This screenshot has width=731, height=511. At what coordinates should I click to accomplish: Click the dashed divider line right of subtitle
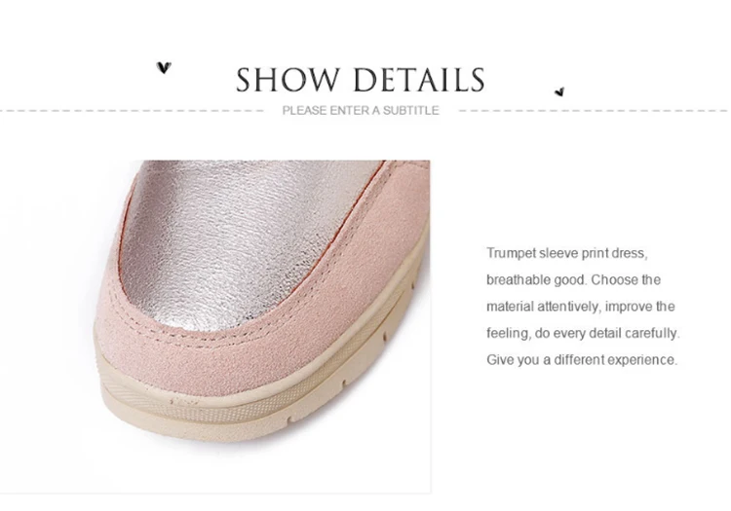tap(593, 111)
